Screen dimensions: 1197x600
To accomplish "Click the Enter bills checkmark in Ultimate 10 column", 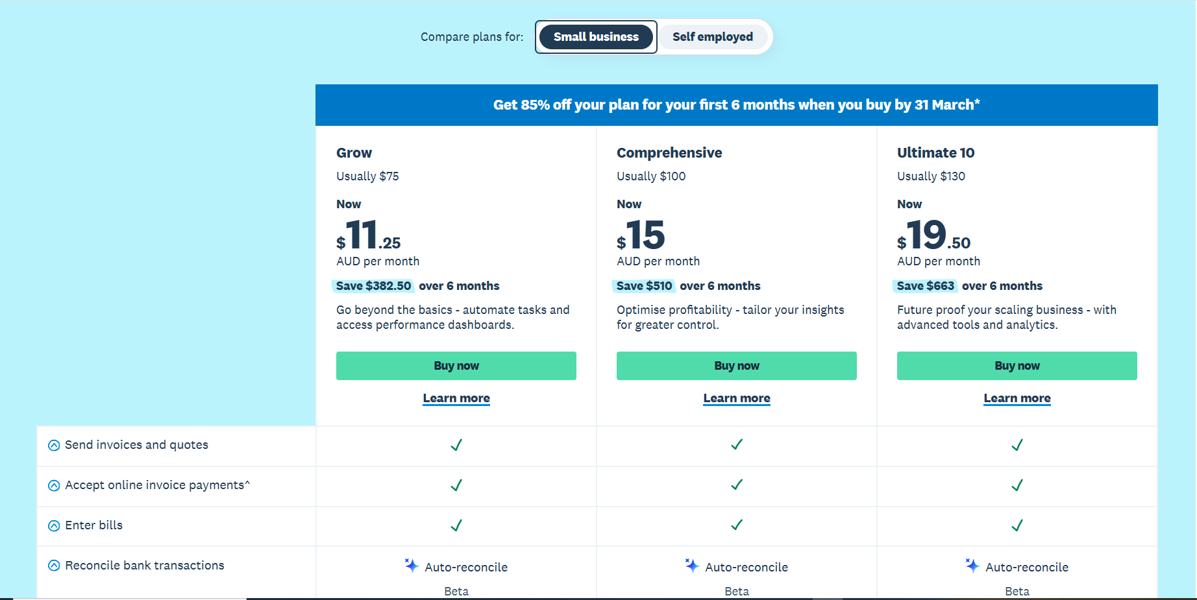I will tap(1017, 525).
